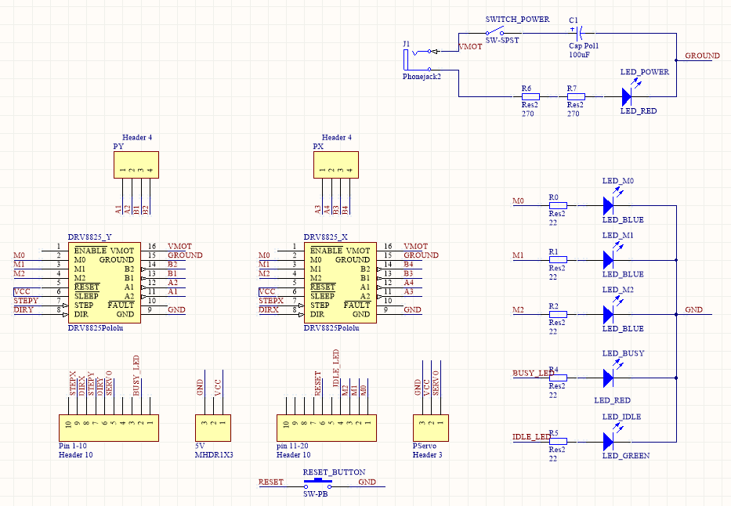This screenshot has width=731, height=506.
Task: Select the LED_IDLE green diode symbol
Action: [608, 440]
